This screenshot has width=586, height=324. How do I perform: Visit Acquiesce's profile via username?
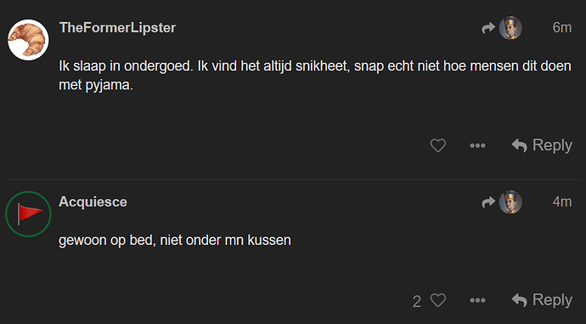[93, 202]
